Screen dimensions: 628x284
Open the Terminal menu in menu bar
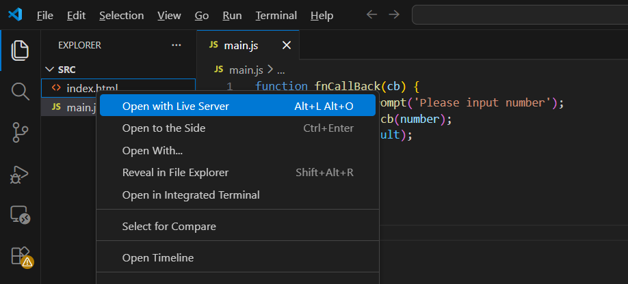click(276, 15)
